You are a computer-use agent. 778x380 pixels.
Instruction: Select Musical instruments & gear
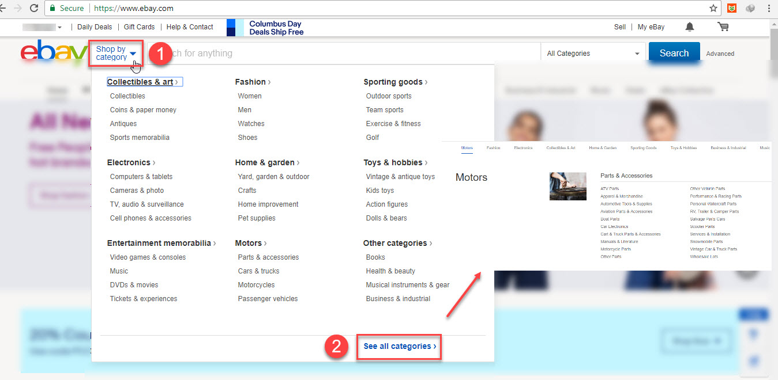[x=408, y=285]
